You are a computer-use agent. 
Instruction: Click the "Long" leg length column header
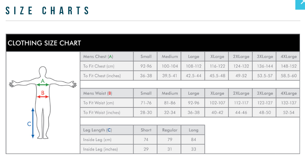(x=193, y=130)
